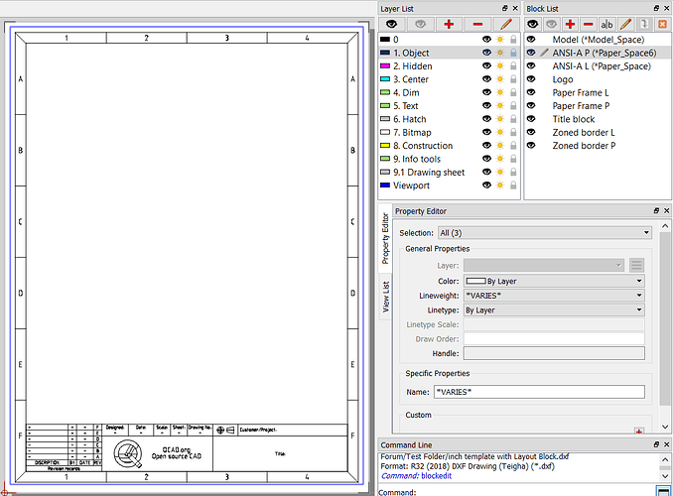Click Rename Block 'ab' icon in Block List
Viewport: 673px width, 496px height.
pyautogui.click(x=606, y=23)
